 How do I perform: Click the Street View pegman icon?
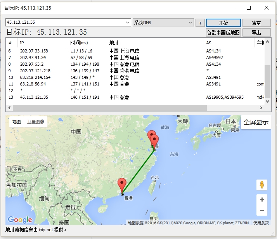click(x=262, y=185)
